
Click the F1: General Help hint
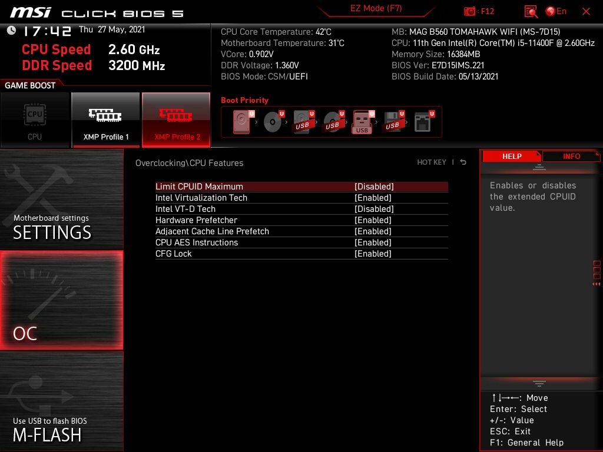(x=526, y=443)
